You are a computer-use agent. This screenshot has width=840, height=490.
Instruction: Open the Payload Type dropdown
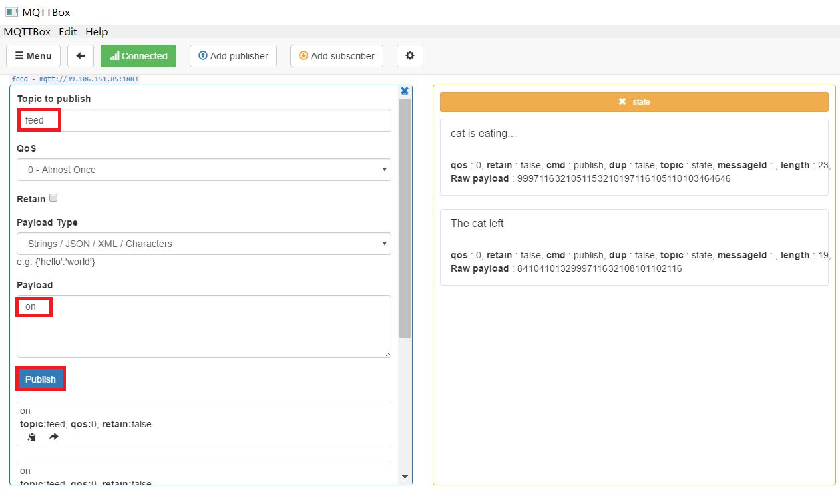[x=204, y=244]
